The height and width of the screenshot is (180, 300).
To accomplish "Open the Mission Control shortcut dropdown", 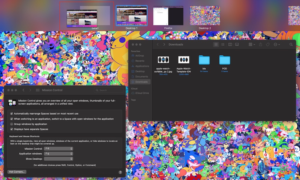I will (58, 148).
